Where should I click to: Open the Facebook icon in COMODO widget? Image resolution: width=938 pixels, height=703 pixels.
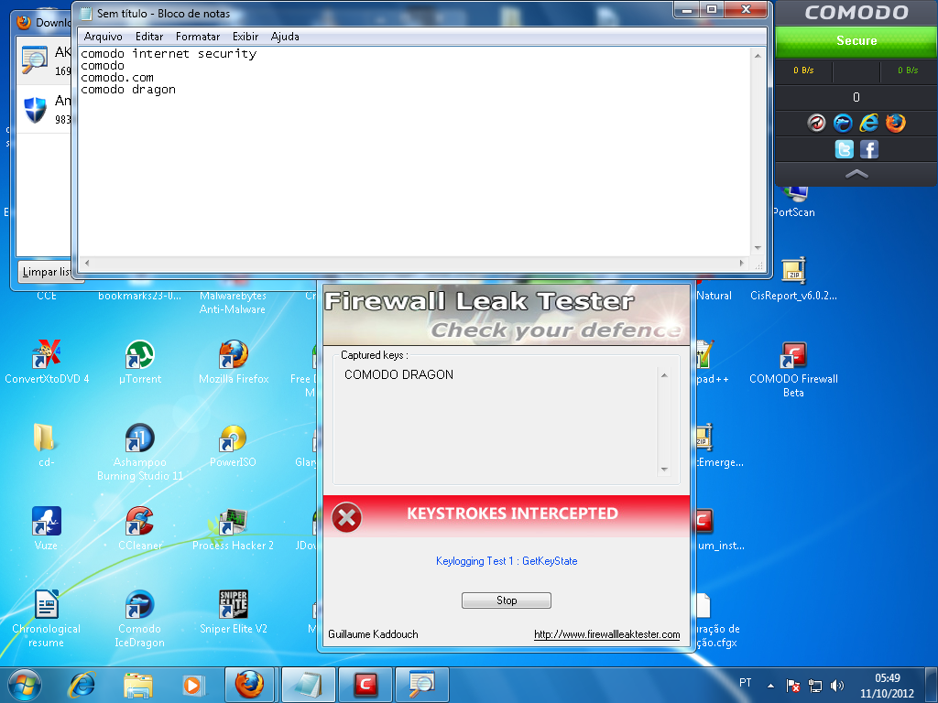869,149
